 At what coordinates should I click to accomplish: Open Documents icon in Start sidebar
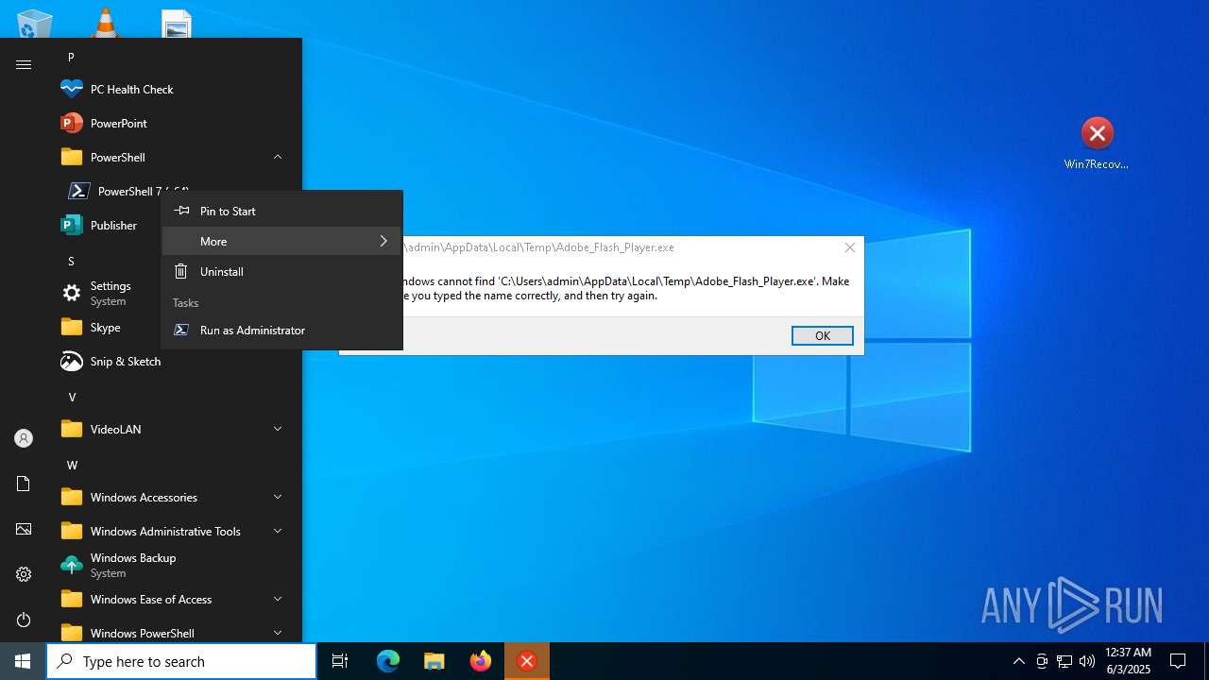click(x=24, y=484)
